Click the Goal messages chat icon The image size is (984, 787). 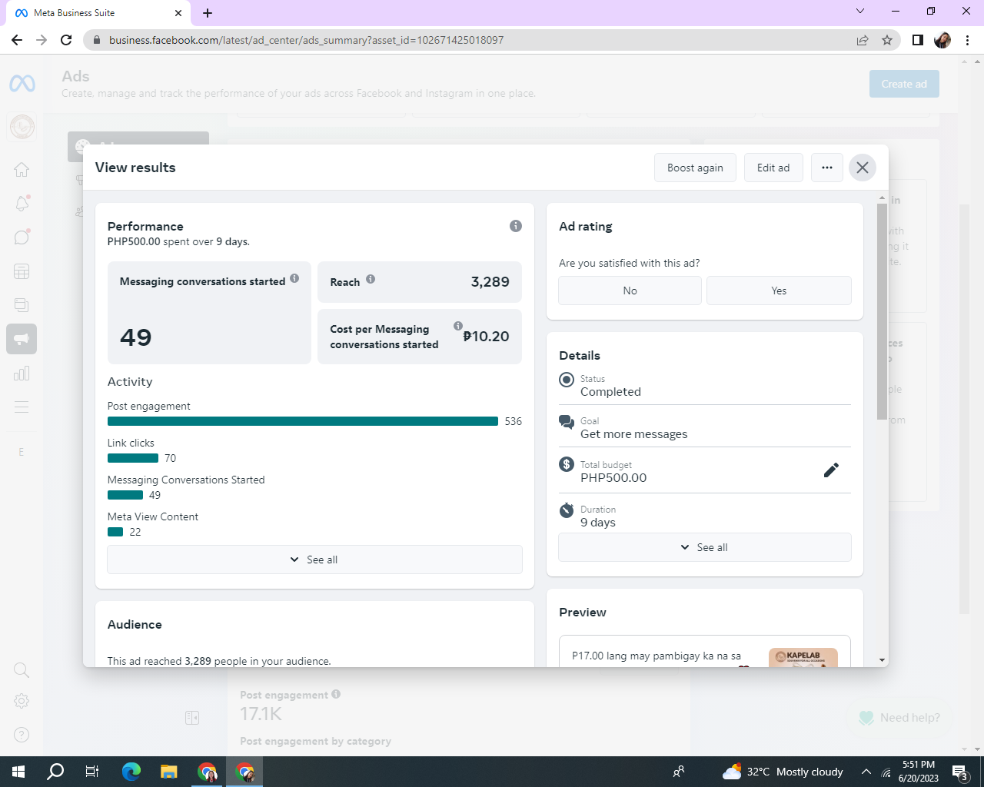(x=567, y=421)
